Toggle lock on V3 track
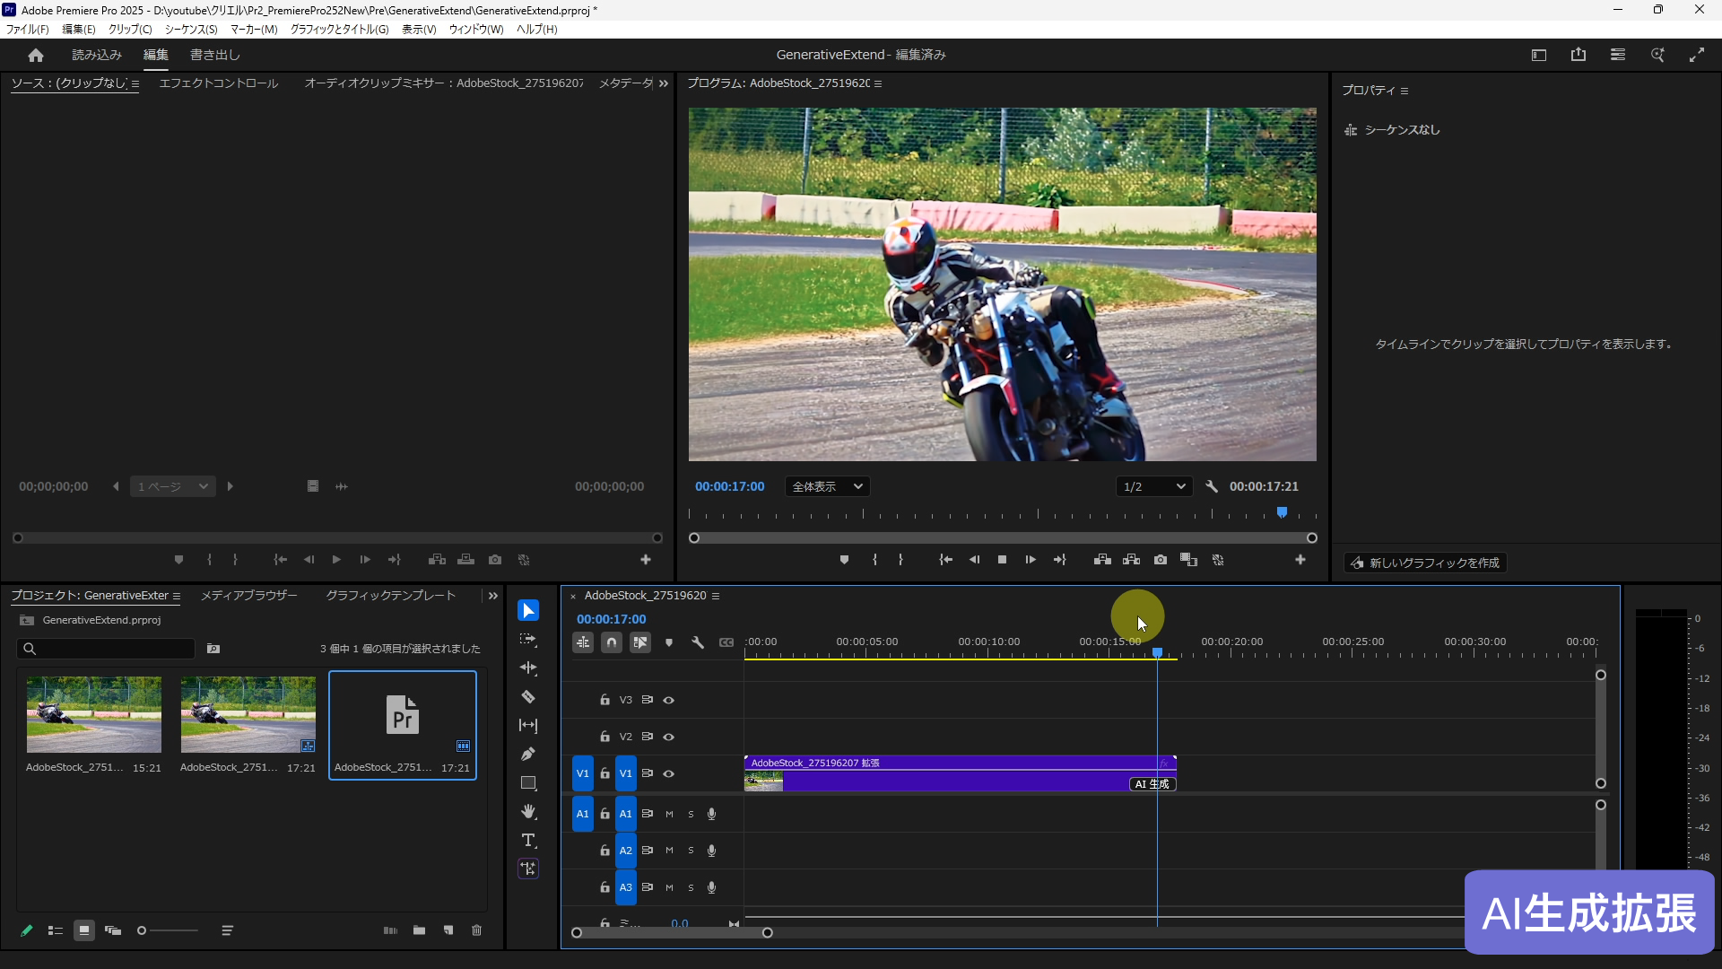The height and width of the screenshot is (969, 1722). 604,700
